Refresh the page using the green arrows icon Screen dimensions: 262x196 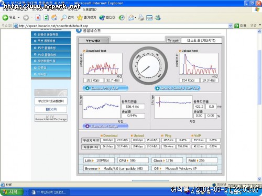click(46, 17)
